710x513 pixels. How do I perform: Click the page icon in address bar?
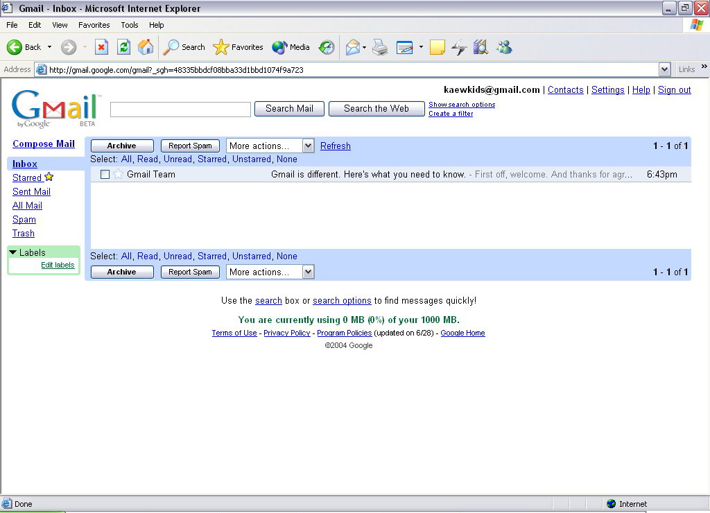[x=41, y=70]
